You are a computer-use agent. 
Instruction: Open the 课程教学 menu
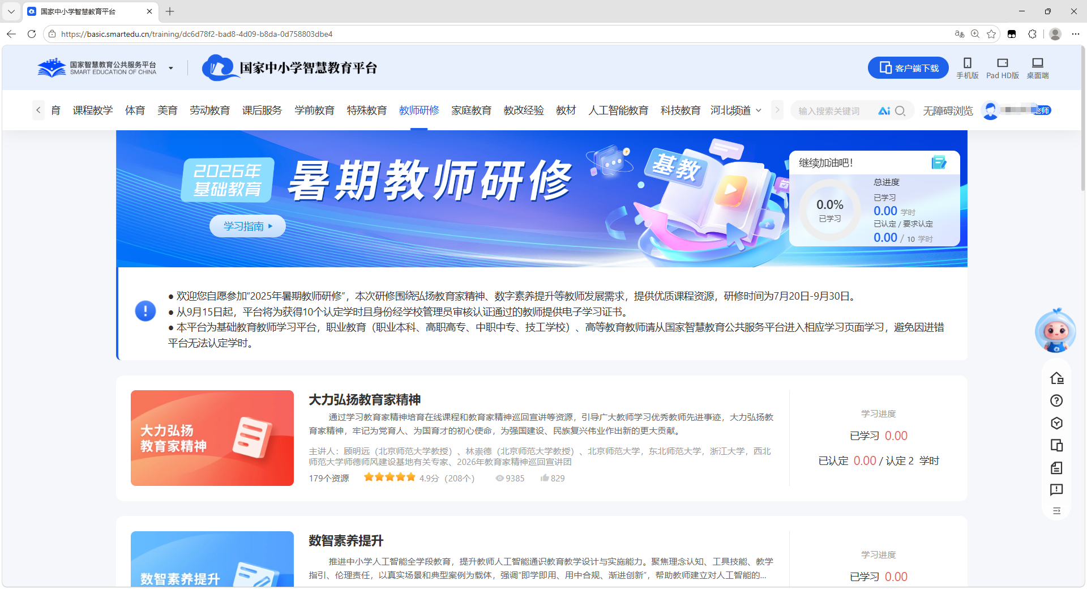(93, 110)
